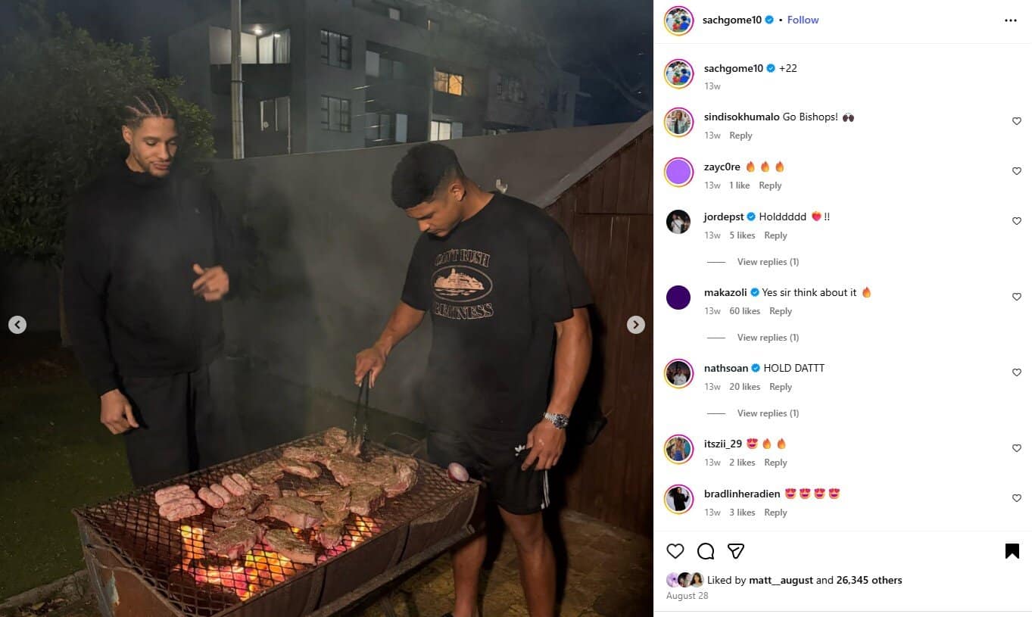Open sachgome10 profile picture in header
This screenshot has width=1032, height=617.
(679, 20)
